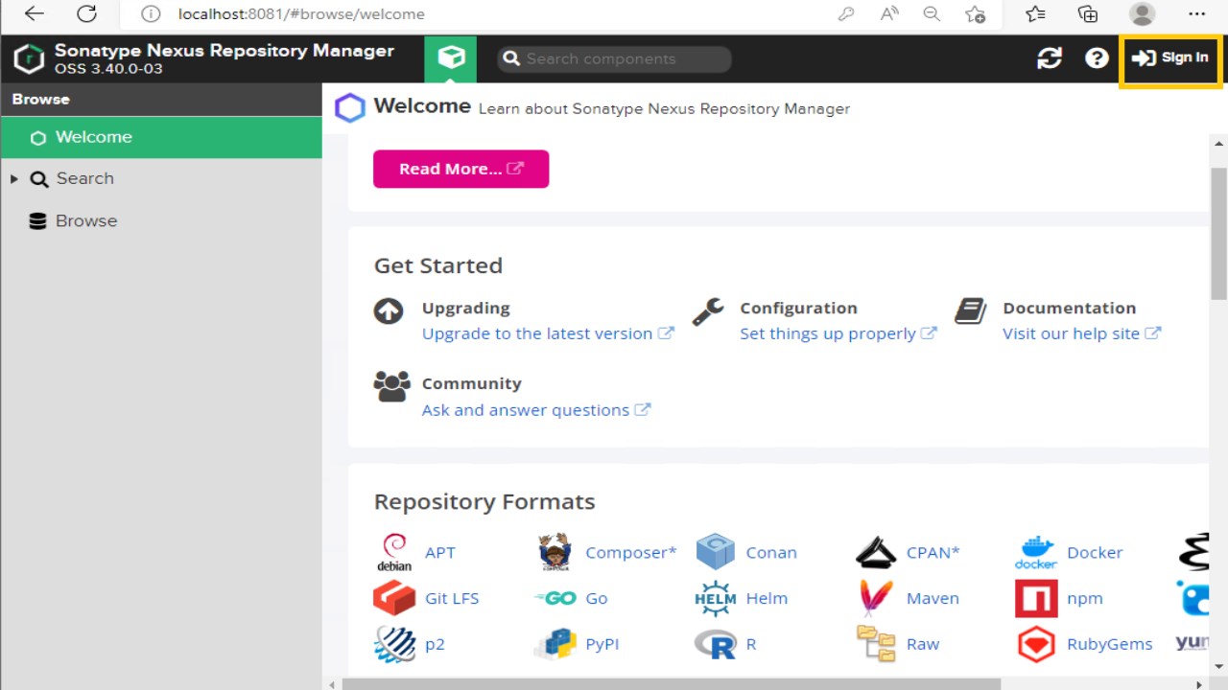
Task: Open site information icon in address bar
Action: point(150,14)
